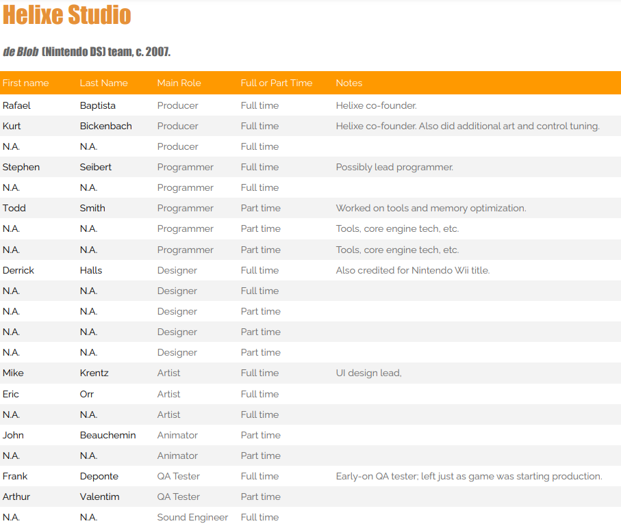Image resolution: width=621 pixels, height=528 pixels.
Task: Click Part time in John Beauchemin's row
Action: click(x=261, y=436)
